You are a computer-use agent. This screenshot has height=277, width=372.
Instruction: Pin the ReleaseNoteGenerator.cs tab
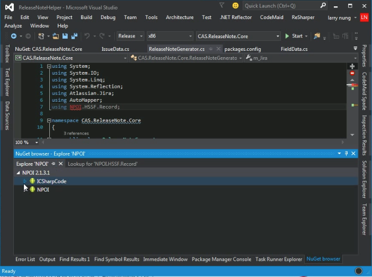coord(210,49)
